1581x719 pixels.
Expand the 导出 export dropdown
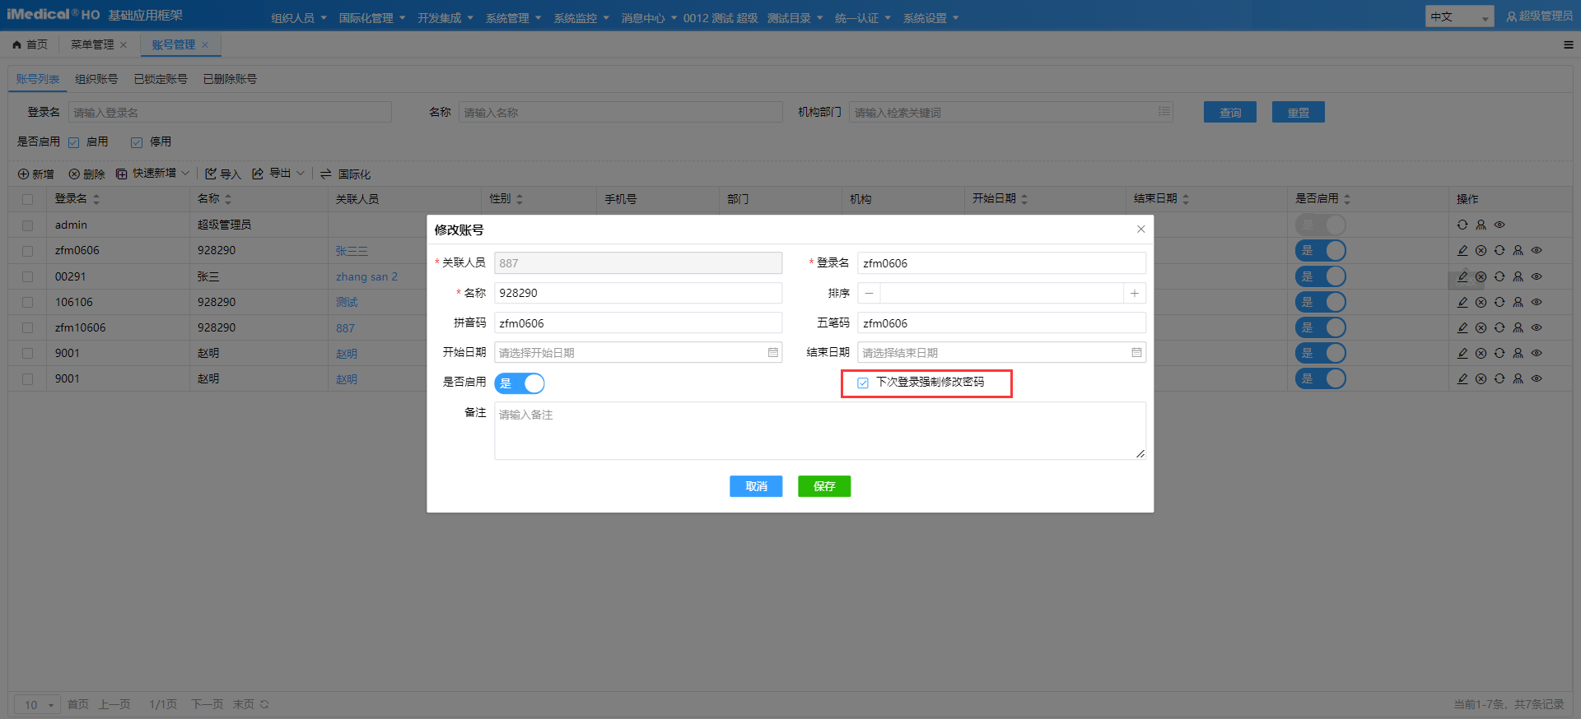pos(278,174)
